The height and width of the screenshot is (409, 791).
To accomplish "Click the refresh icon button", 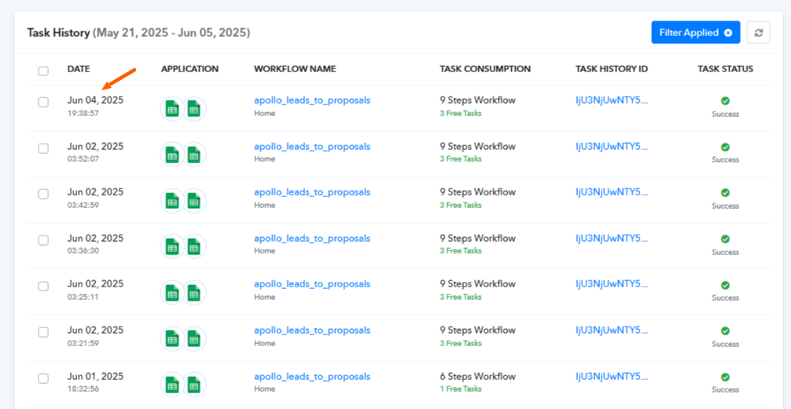I will (758, 32).
